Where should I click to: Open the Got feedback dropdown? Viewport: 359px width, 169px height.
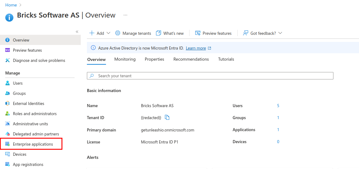pos(280,33)
